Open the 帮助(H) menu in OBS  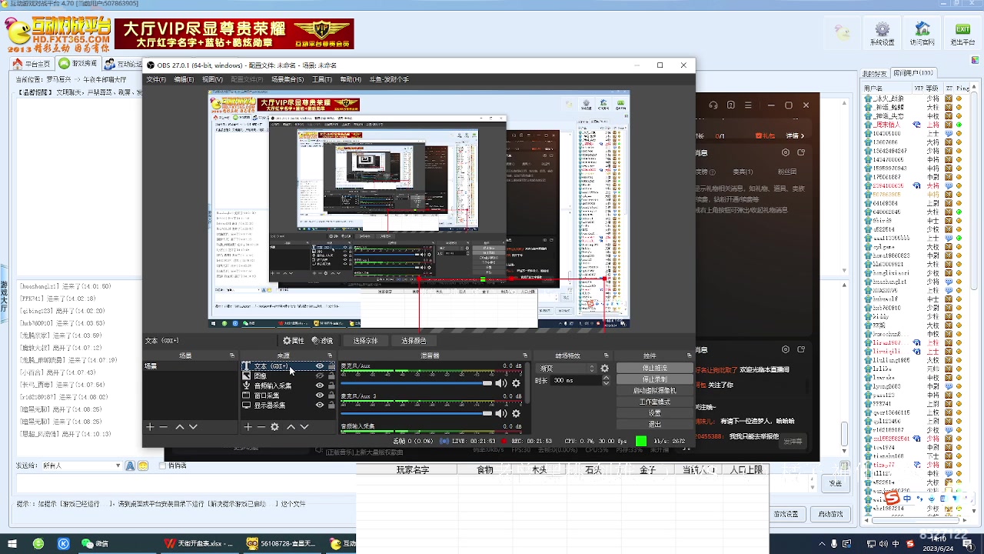click(351, 79)
